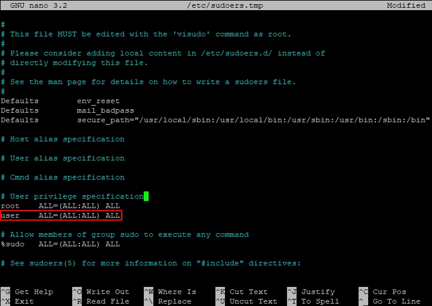The image size is (432, 306).
Task: Place cursor on the 'Please consider adding local content' line
Action: click(163, 53)
